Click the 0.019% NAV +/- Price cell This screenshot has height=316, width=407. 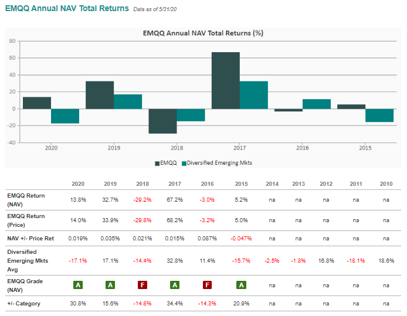[78, 238]
